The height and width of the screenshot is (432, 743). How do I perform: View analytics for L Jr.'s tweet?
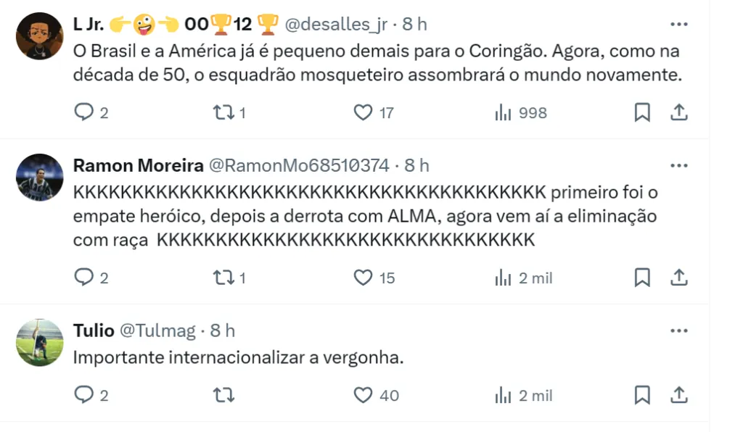tap(502, 113)
